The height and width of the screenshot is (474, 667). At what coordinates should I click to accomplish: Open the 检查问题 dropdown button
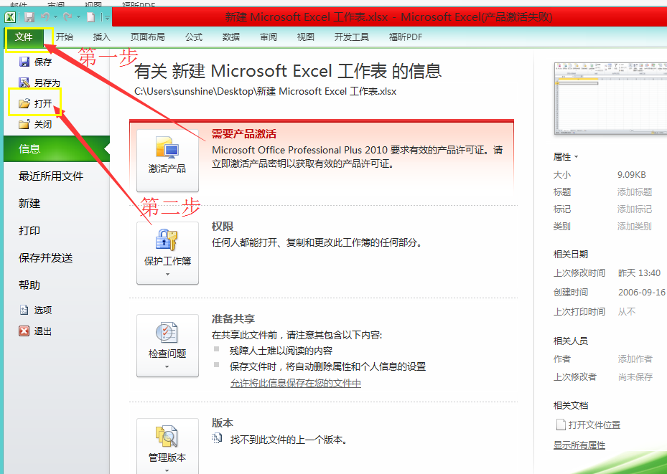(167, 346)
